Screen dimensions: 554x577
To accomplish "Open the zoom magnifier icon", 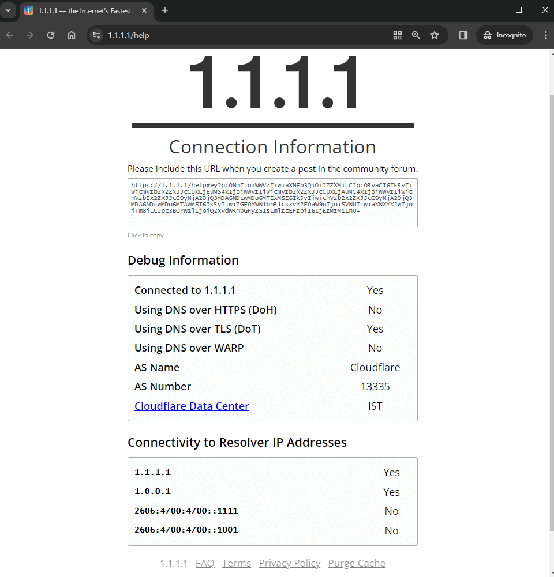I will (416, 35).
